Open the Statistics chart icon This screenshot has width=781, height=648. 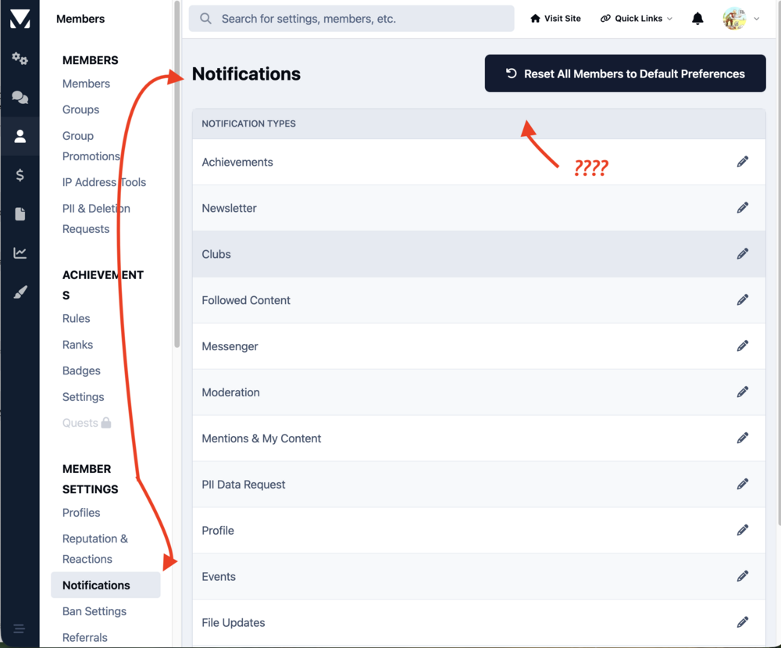point(20,252)
